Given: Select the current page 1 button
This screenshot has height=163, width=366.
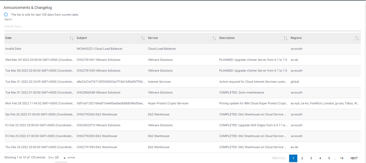Looking at the screenshot, I should 293,158.
